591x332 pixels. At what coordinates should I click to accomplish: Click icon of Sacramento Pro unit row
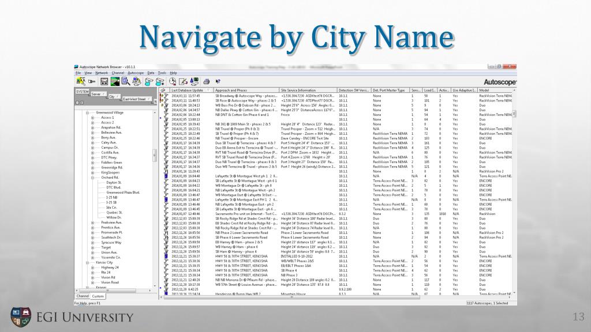[166, 214]
